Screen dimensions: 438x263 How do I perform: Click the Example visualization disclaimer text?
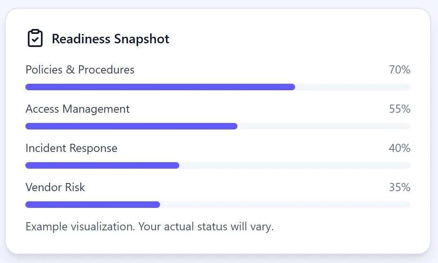point(149,227)
